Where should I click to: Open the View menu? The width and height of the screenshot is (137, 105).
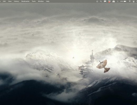tap(10, 1)
